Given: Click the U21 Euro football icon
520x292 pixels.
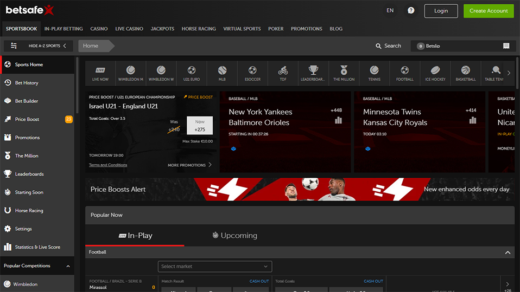Looking at the screenshot, I should tap(192, 73).
